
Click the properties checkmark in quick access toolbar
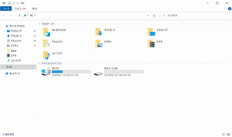point(10,3)
